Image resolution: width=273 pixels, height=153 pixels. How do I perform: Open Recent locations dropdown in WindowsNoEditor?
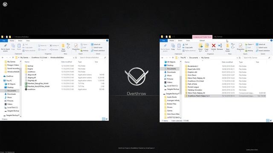[x=10, y=57]
